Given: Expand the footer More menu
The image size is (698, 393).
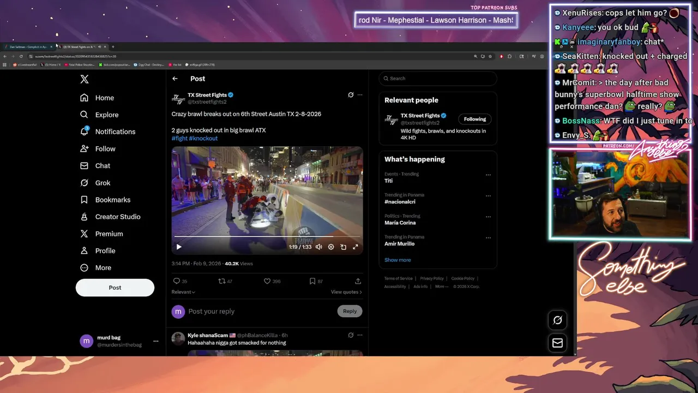Looking at the screenshot, I should click(442, 287).
